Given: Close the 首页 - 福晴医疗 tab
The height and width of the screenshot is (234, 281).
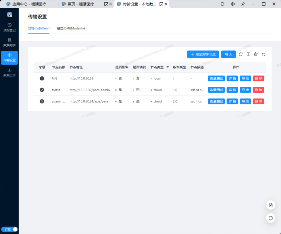Looking at the screenshot, I should point(110,4).
